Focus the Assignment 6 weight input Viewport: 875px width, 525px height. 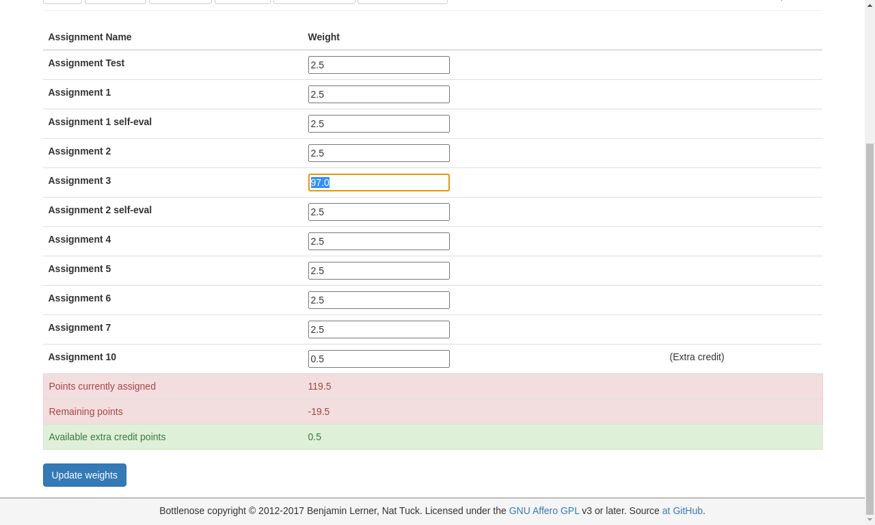coord(379,300)
